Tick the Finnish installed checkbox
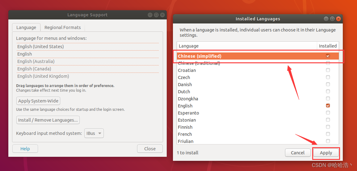Screen dimensions: 357x171 [x=328, y=127]
